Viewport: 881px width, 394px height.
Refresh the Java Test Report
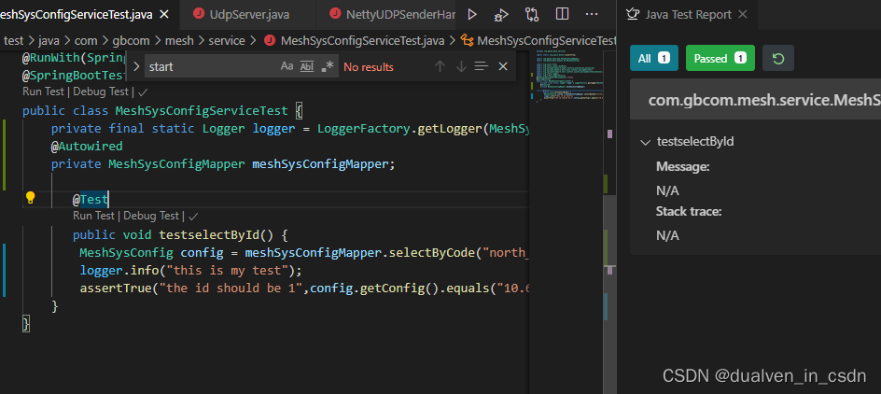click(x=778, y=58)
